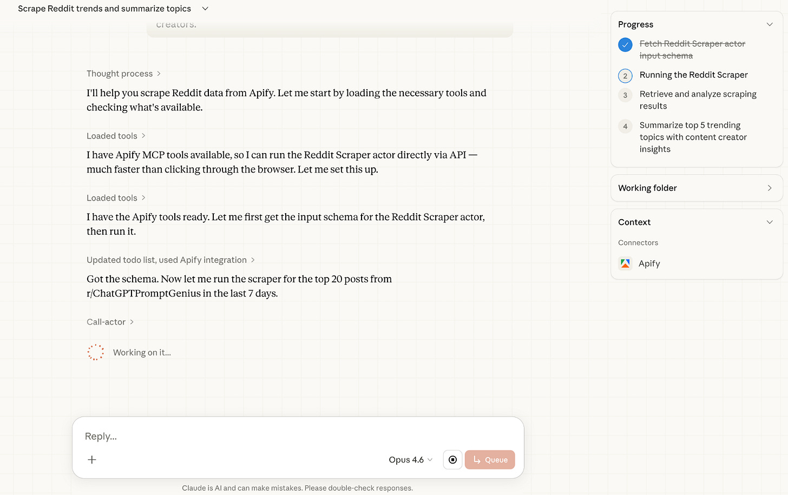788x495 pixels.
Task: Click into the Reply input field
Action: point(298,436)
